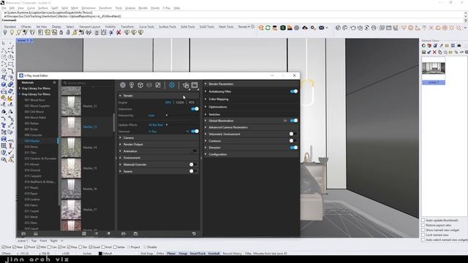Enable Volumetric Environment switch
Image resolution: width=468 pixels, height=263 pixels.
(292, 134)
